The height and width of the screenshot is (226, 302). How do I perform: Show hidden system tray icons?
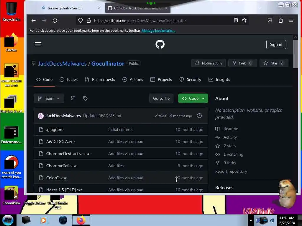[x=251, y=220]
